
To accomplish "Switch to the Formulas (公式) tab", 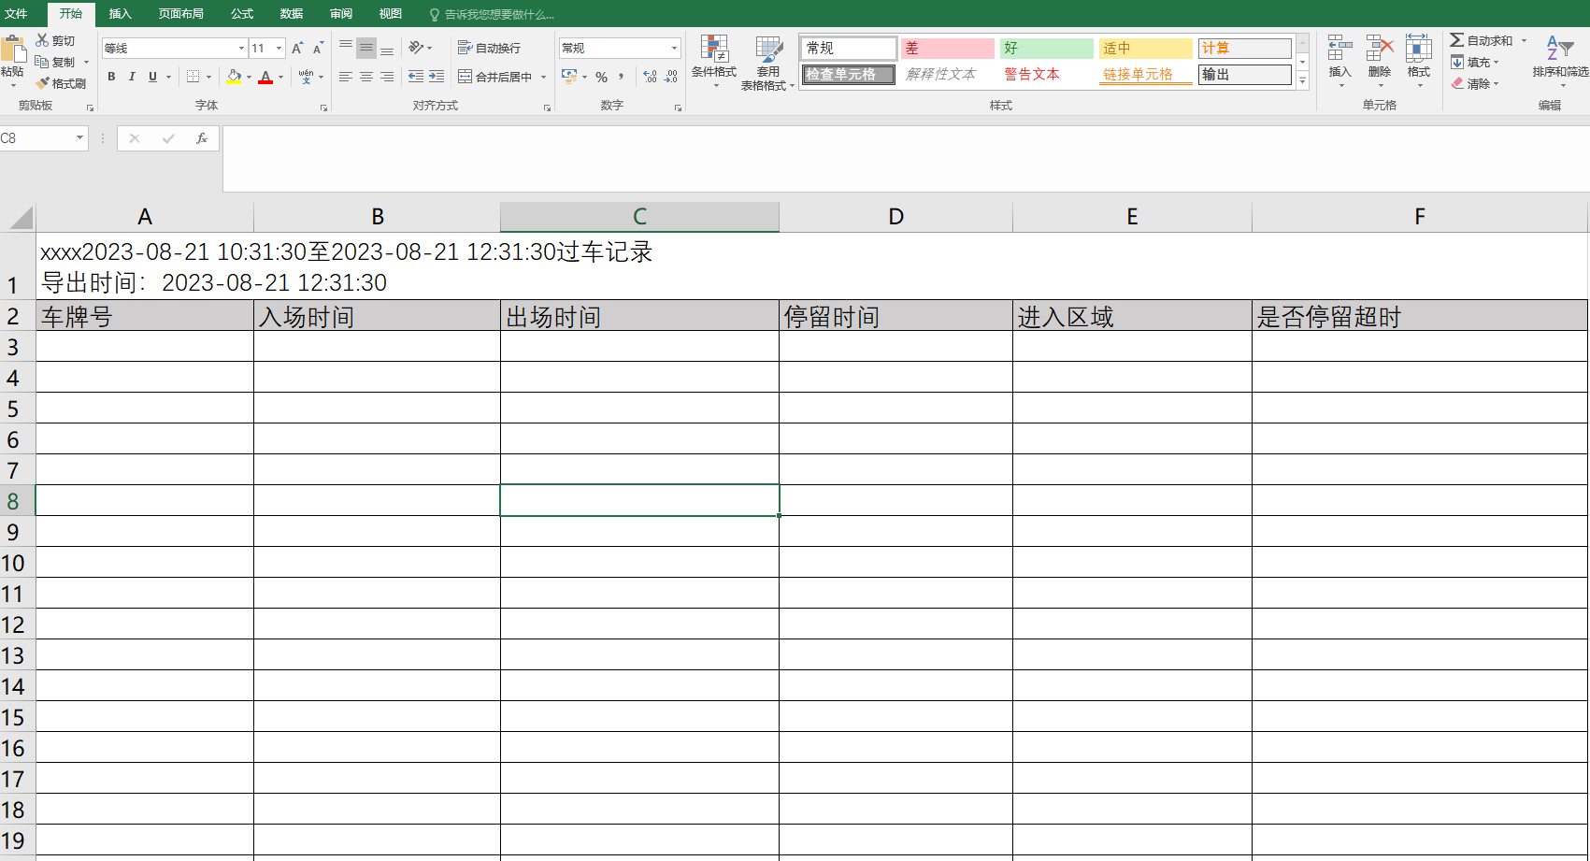I will click(242, 14).
